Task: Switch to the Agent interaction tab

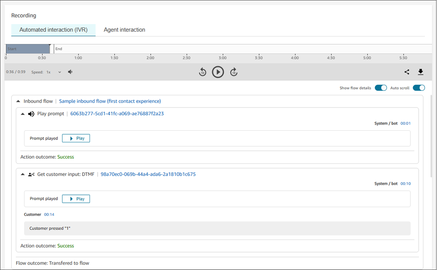Action: (x=125, y=30)
